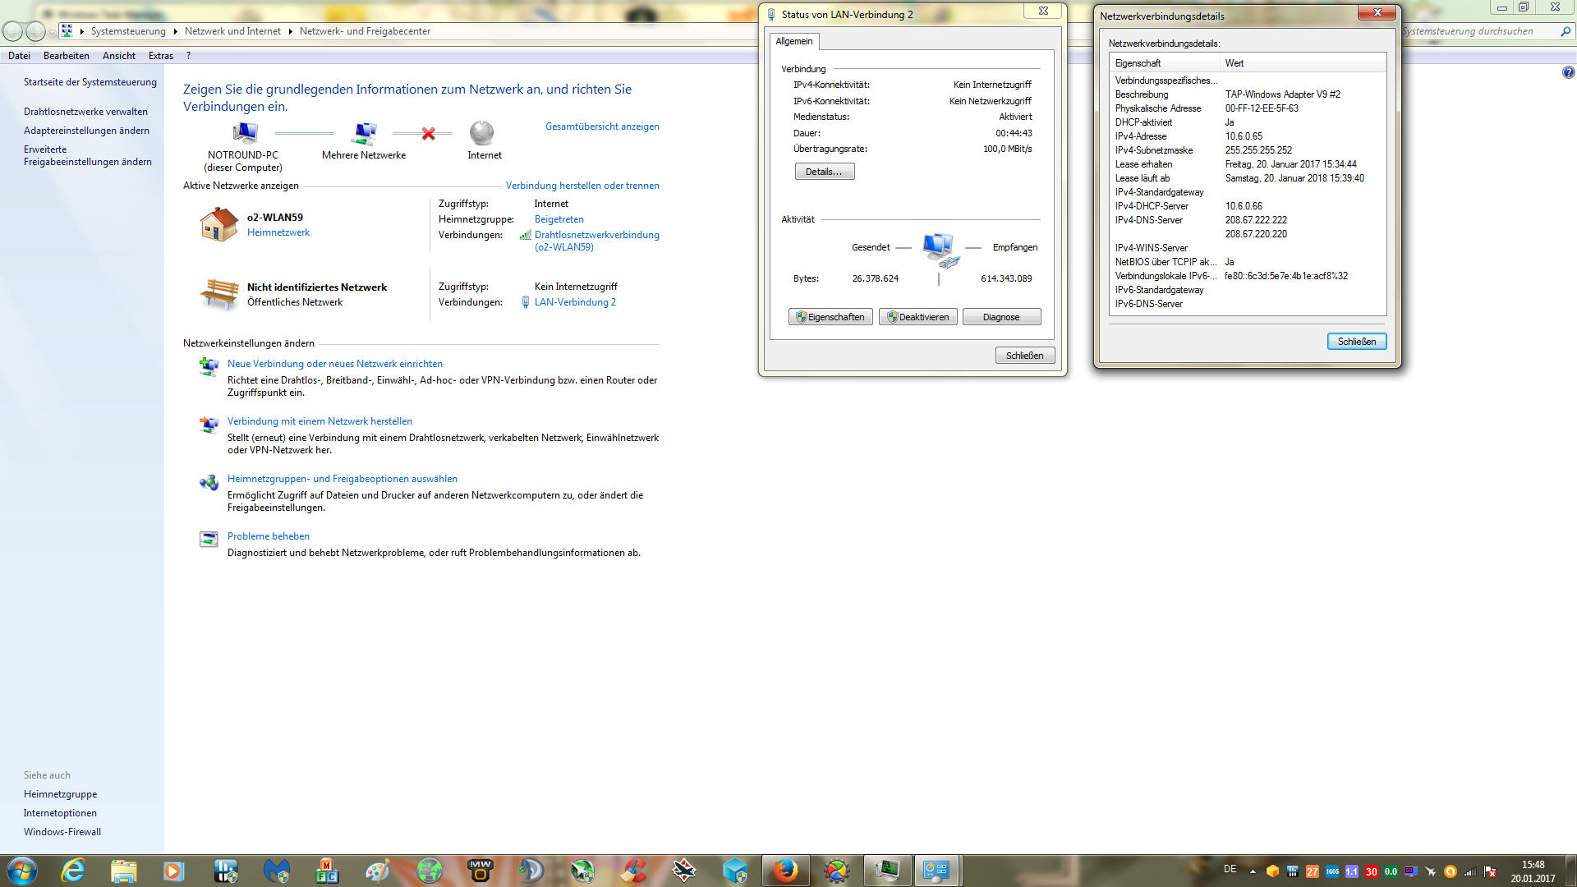Click the park bench network icon
1577x887 pixels.
tap(218, 293)
